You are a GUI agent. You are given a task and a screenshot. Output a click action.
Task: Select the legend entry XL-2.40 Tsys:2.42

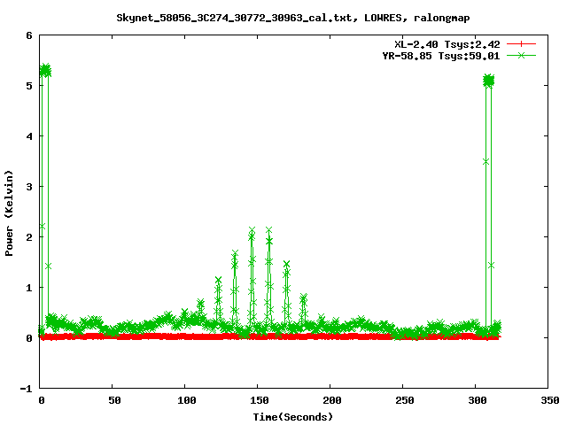tap(447, 44)
